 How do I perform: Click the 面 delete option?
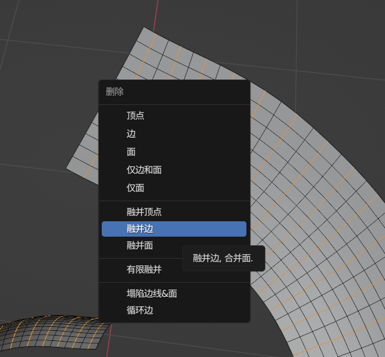pos(174,152)
